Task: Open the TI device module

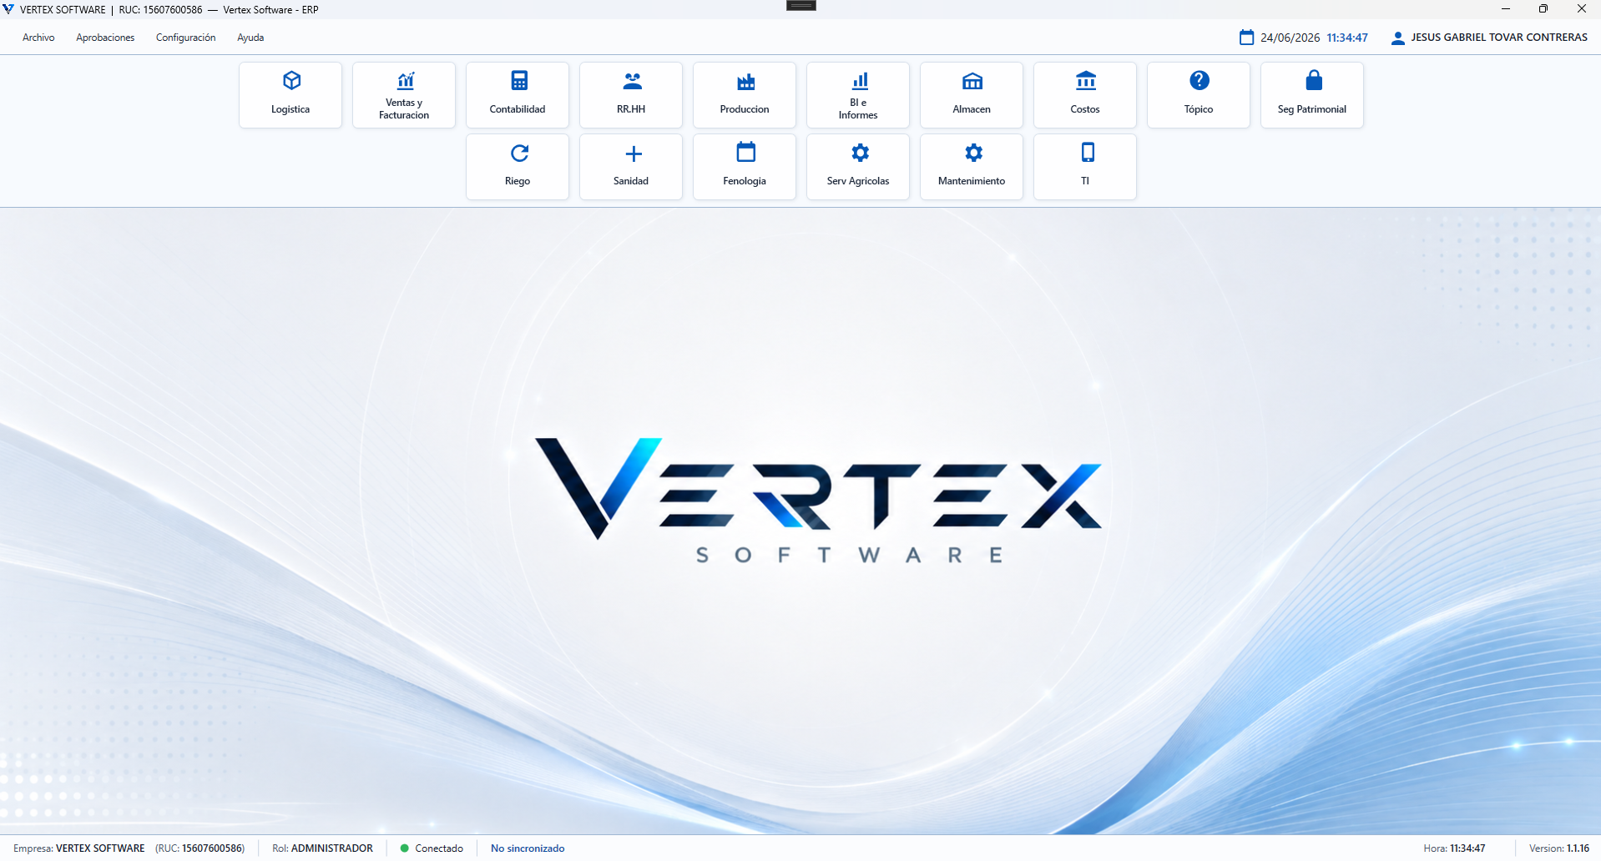Action: (1085, 167)
